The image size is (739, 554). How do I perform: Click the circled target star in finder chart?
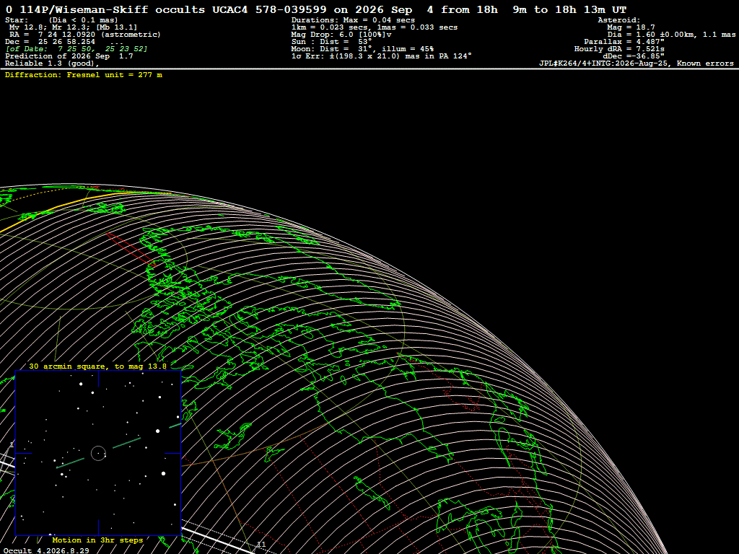tap(98, 453)
